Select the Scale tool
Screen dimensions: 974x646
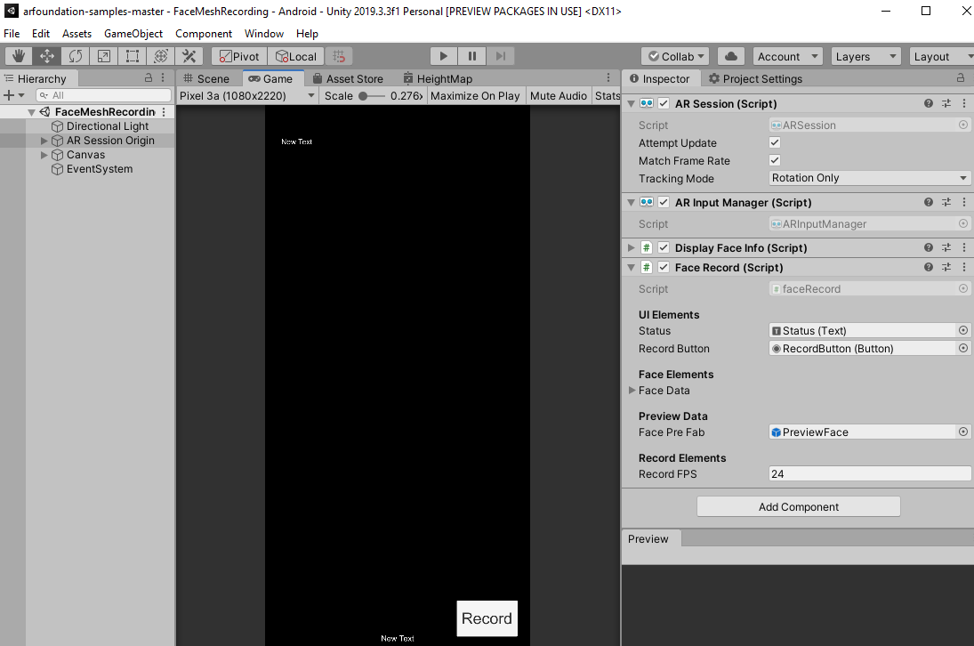coord(104,57)
